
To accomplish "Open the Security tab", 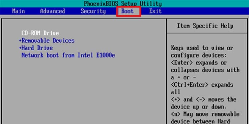I will click(x=93, y=11).
